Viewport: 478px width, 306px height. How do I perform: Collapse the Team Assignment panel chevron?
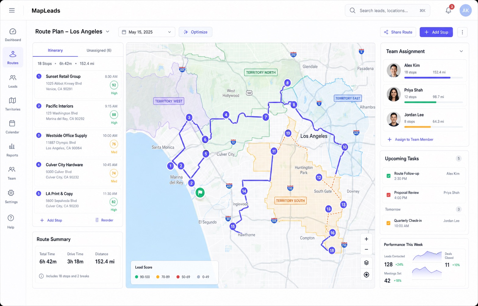[x=461, y=51]
